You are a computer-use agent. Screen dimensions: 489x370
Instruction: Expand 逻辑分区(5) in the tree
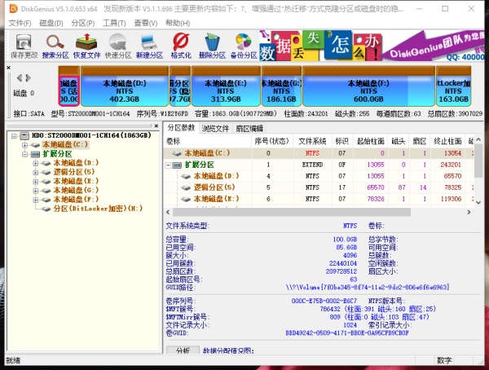pyautogui.click(x=35, y=172)
